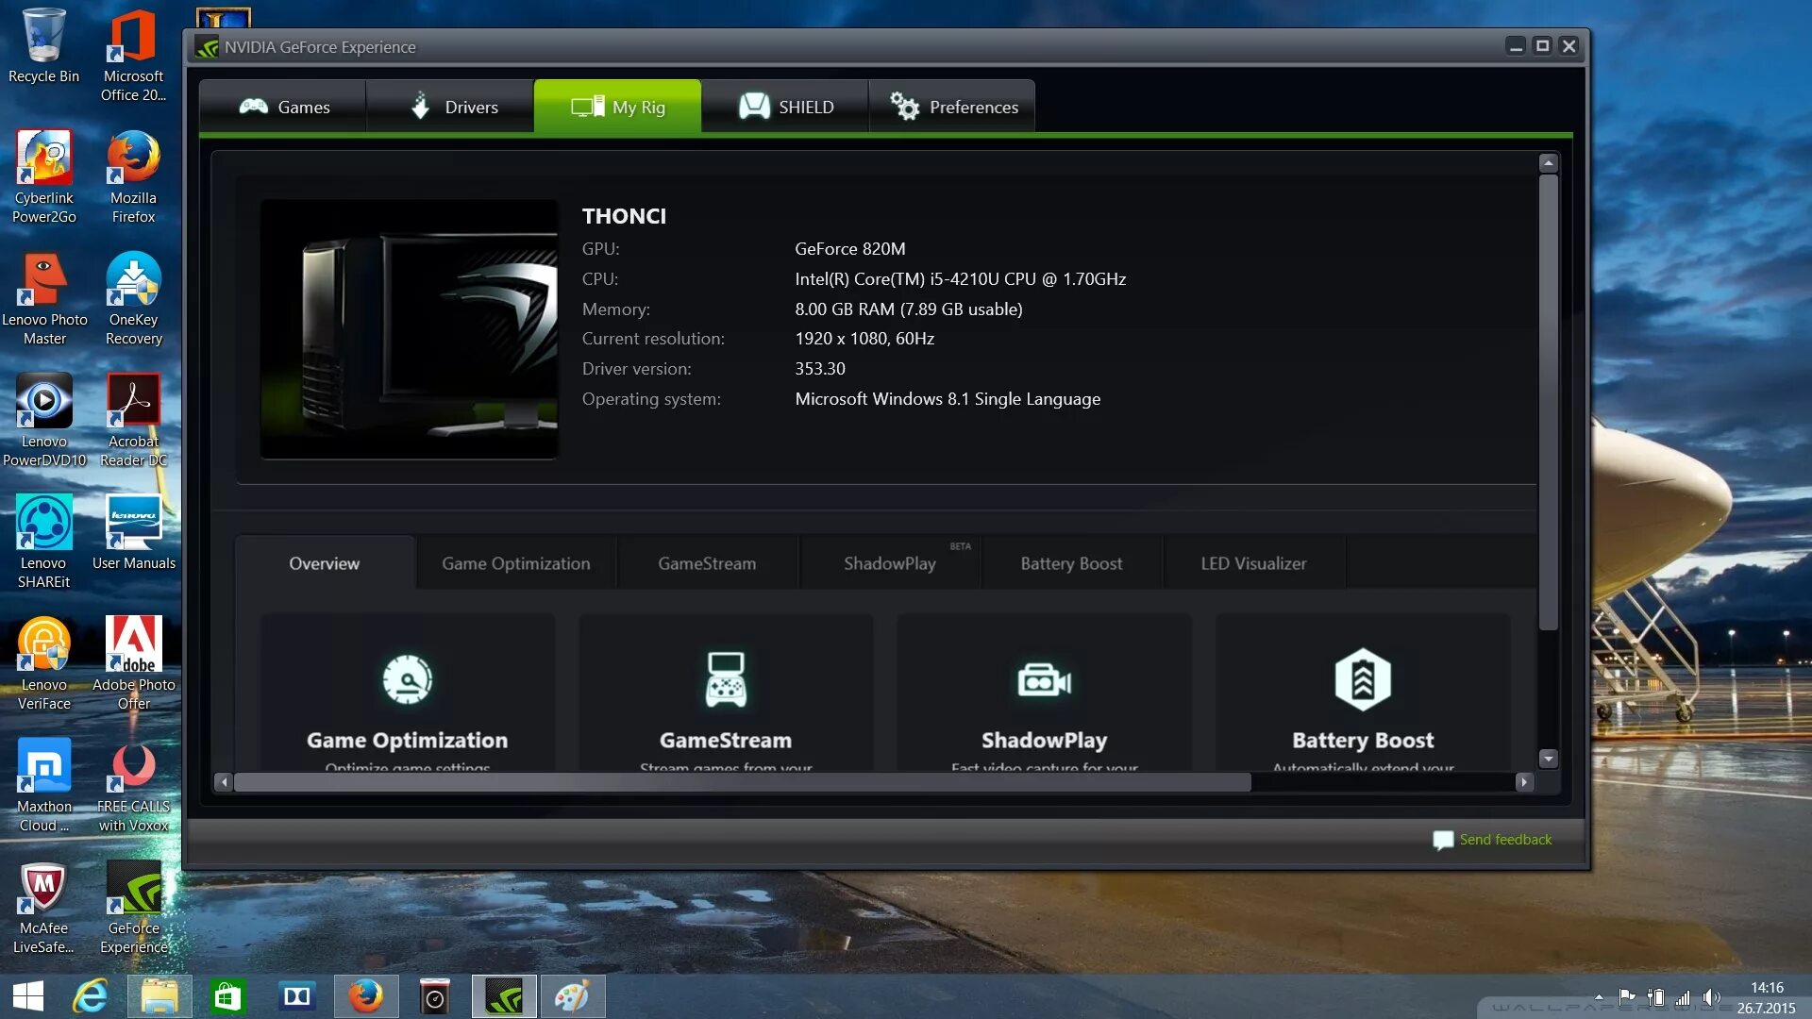The width and height of the screenshot is (1812, 1019).
Task: Click the GeForce 820M GPU value
Action: pyautogui.click(x=849, y=249)
